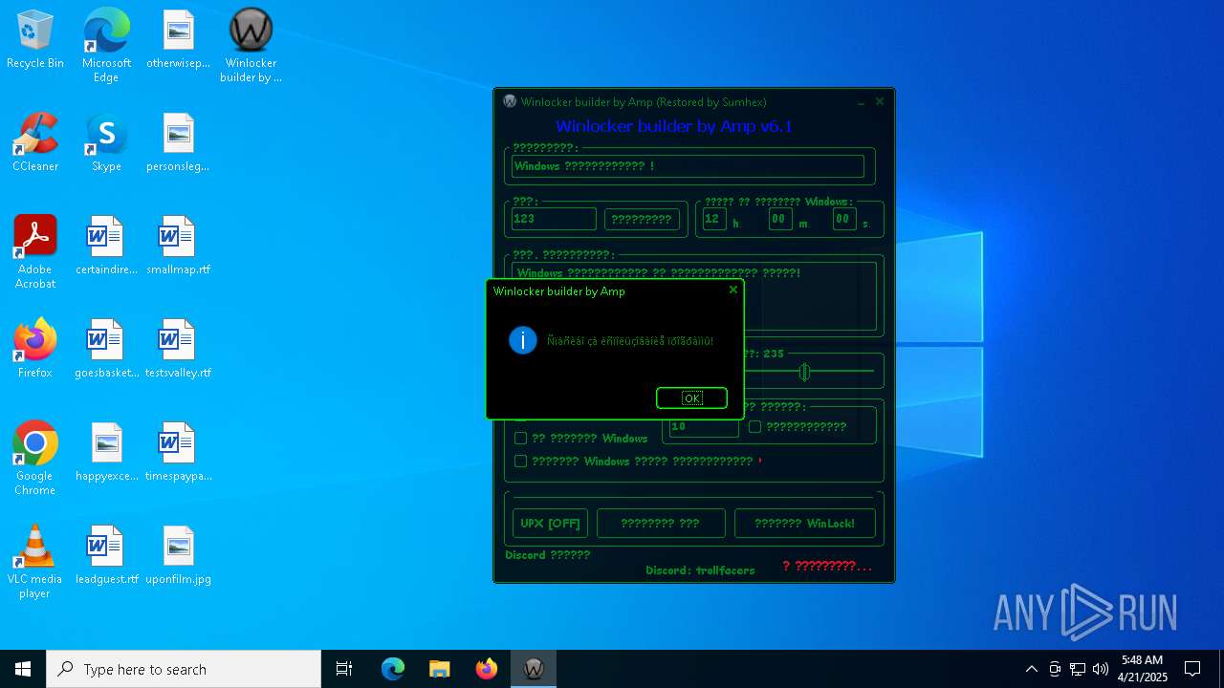
Task: Click the slider handle set to 235
Action: (x=804, y=372)
